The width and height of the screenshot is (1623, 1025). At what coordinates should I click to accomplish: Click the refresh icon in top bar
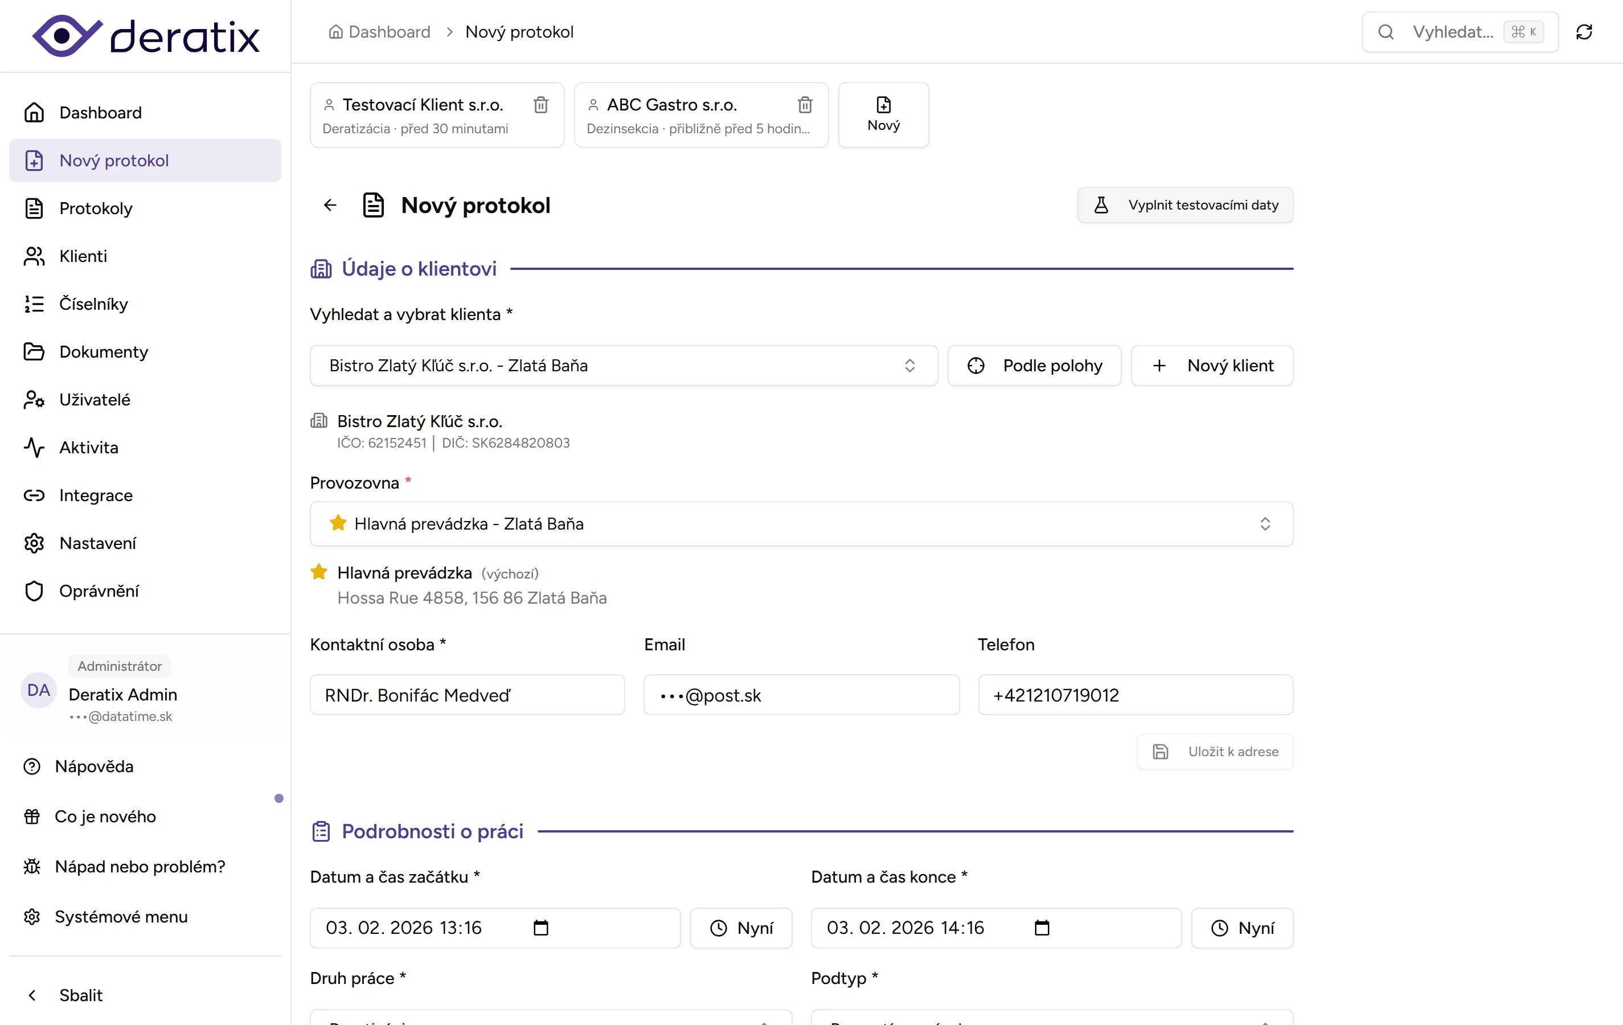click(x=1584, y=32)
